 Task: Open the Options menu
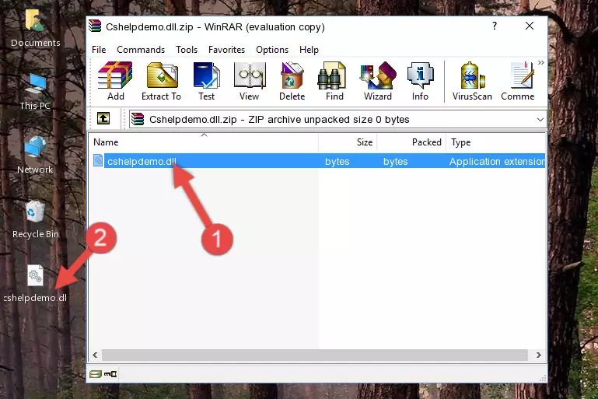(x=272, y=50)
